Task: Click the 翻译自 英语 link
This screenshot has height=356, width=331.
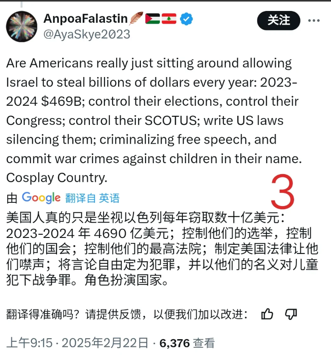Action: 92,198
